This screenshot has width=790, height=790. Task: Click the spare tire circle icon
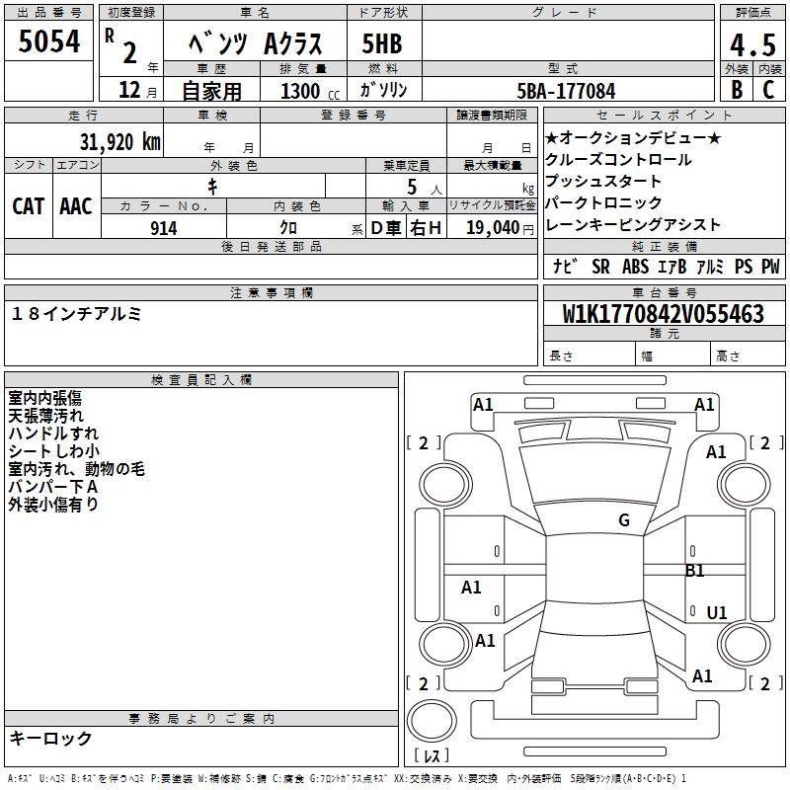432,721
